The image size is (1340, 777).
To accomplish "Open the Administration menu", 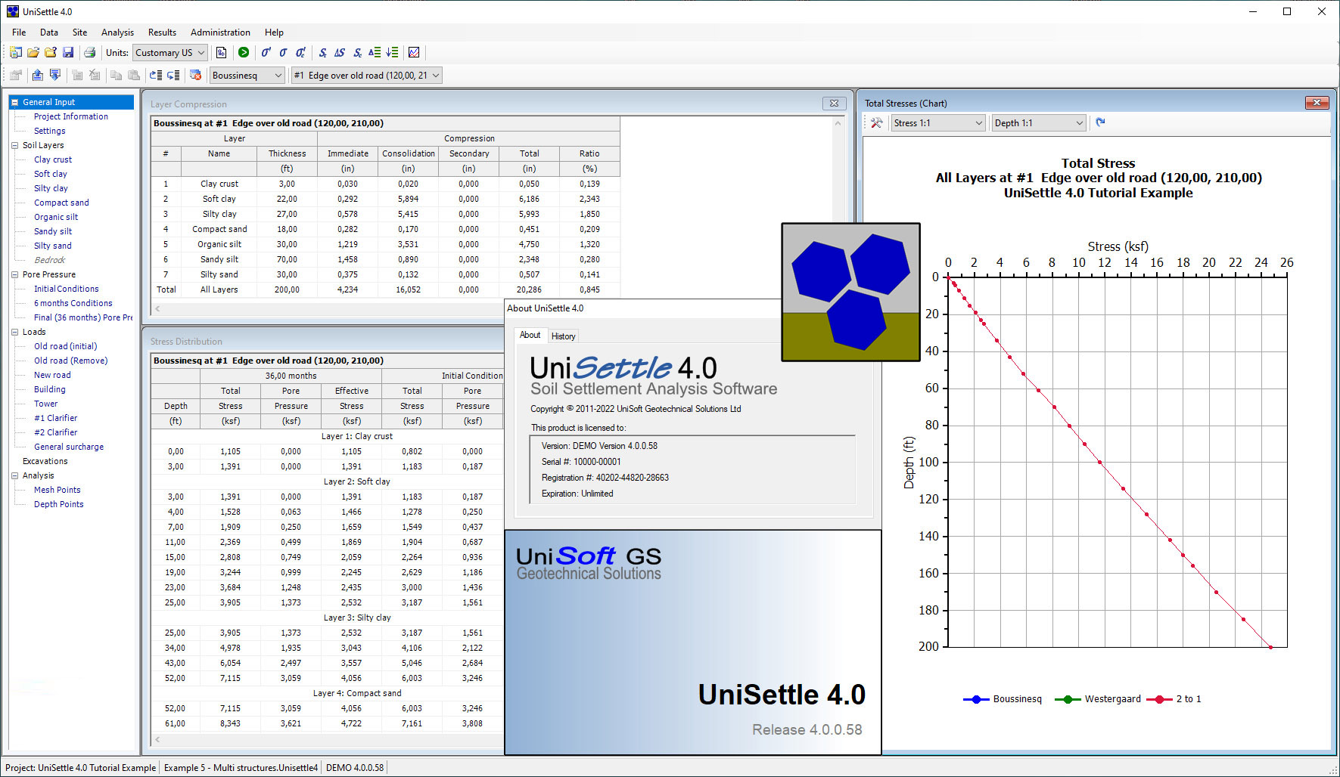I will (220, 33).
